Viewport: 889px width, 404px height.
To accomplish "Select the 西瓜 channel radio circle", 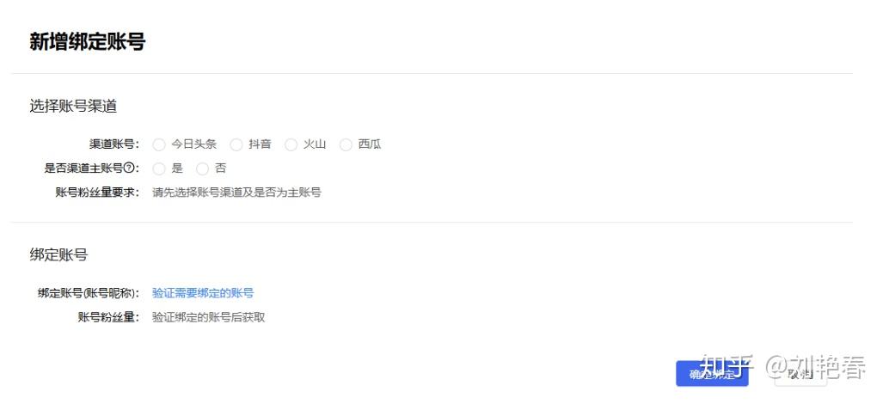I will click(x=346, y=145).
